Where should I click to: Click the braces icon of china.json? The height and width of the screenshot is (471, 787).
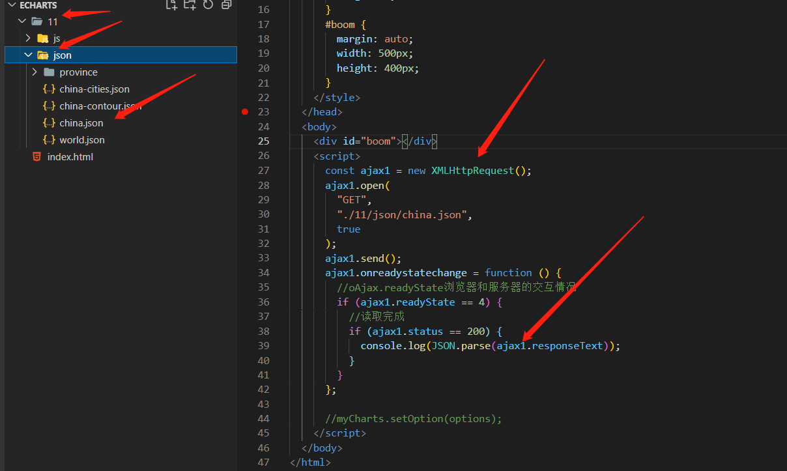coord(49,123)
